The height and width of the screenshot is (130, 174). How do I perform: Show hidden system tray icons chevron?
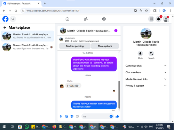138,127
